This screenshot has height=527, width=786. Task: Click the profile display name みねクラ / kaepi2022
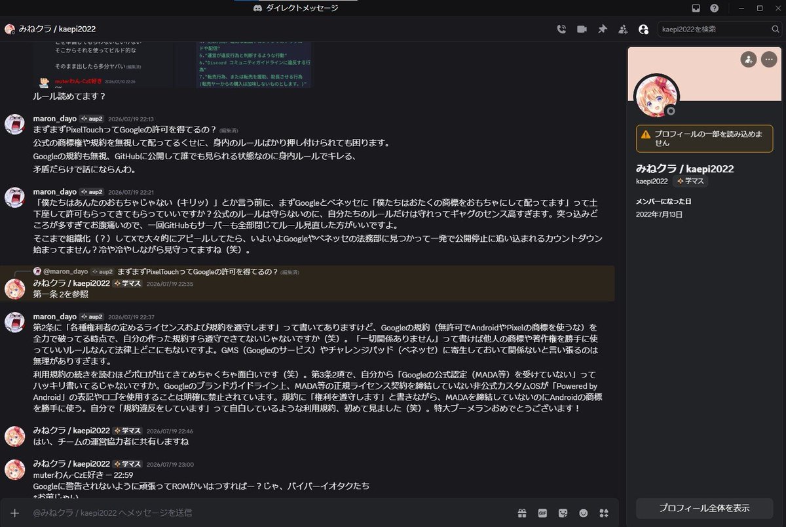pyautogui.click(x=685, y=168)
